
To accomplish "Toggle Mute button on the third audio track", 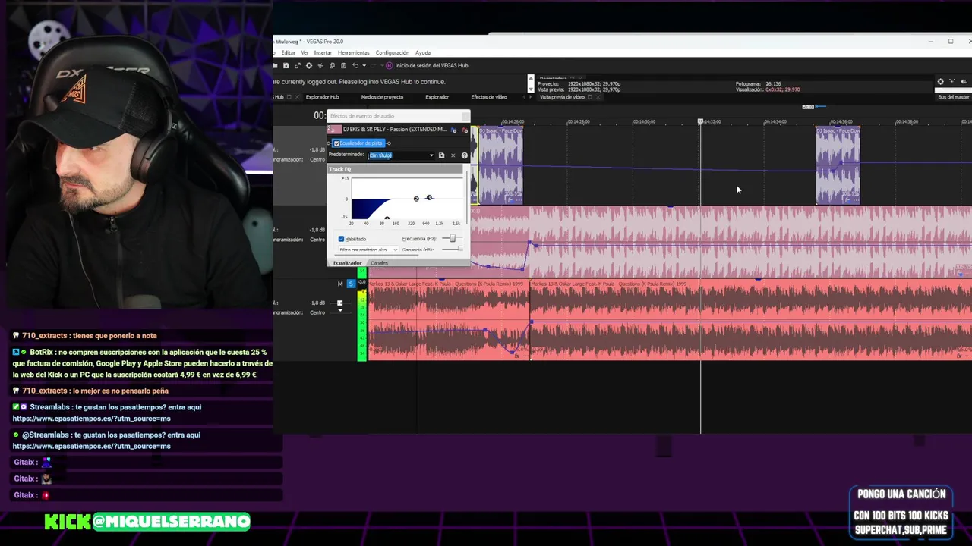I will tap(340, 284).
